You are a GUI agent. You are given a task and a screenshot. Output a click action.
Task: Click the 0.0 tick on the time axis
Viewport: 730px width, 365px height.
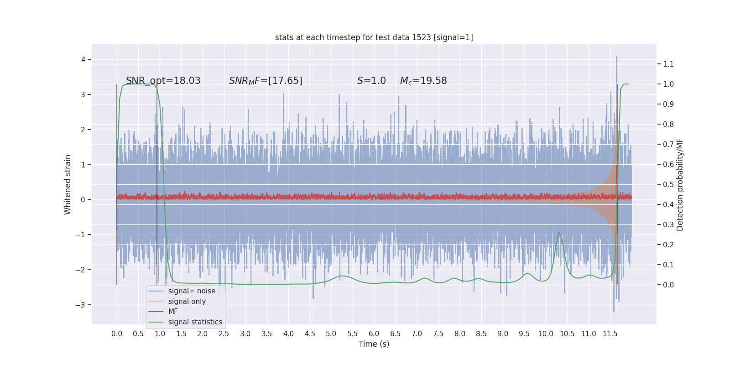(x=117, y=334)
